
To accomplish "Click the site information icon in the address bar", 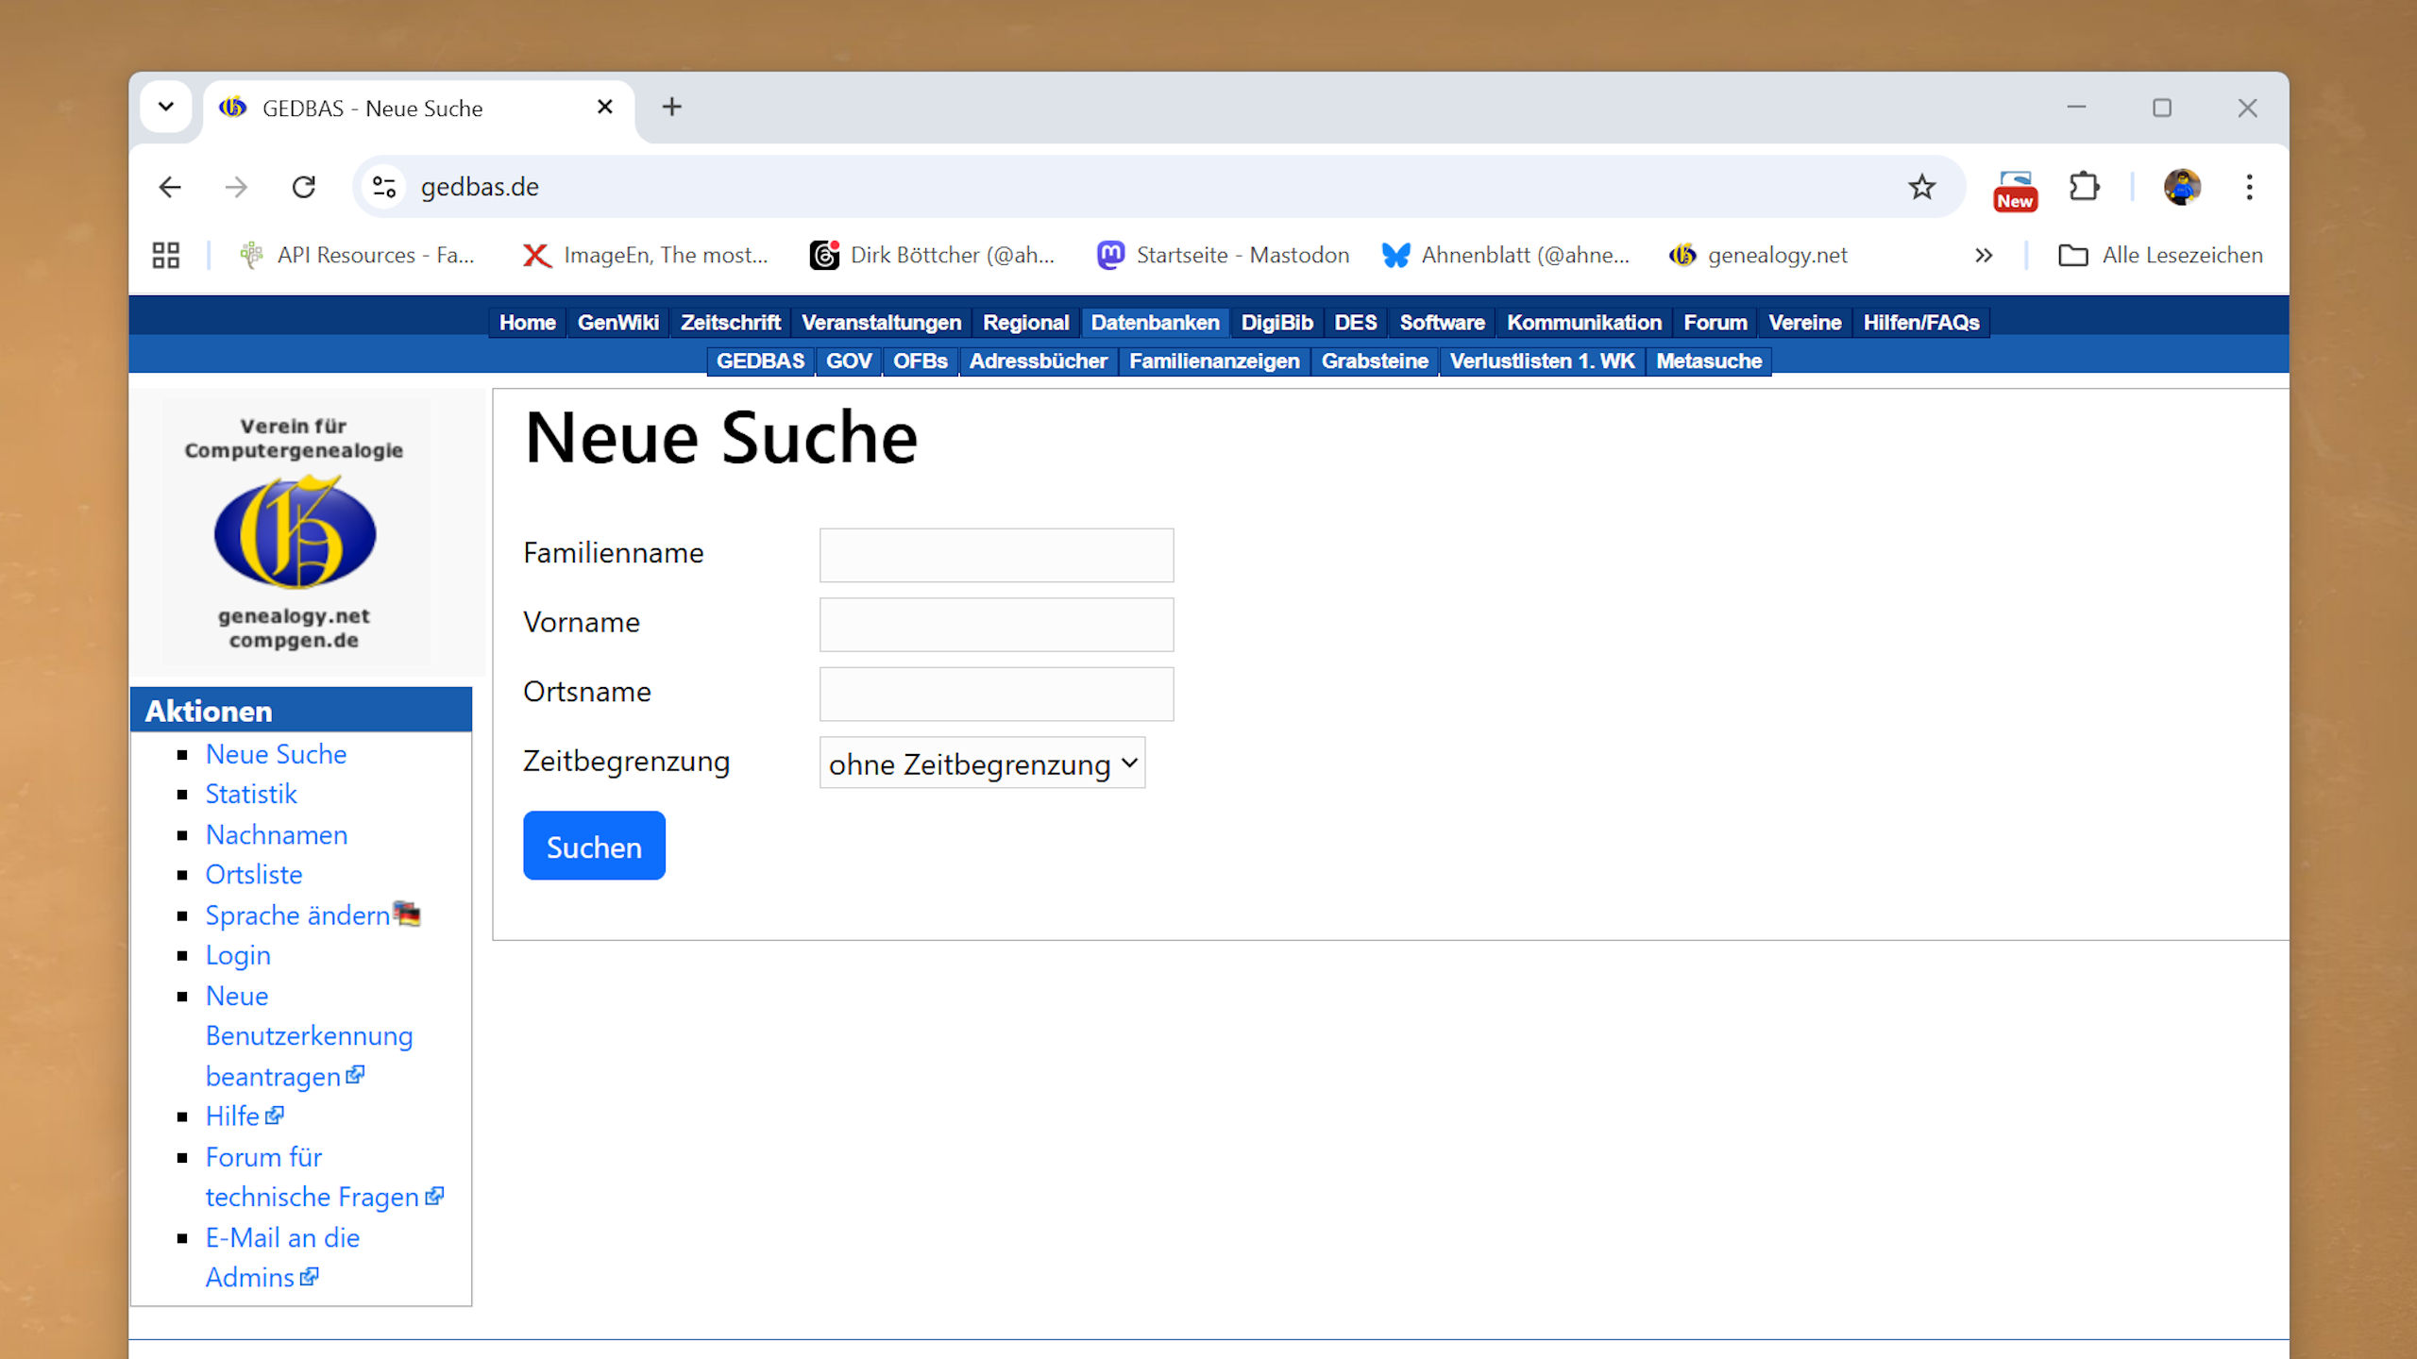I will pyautogui.click(x=383, y=187).
